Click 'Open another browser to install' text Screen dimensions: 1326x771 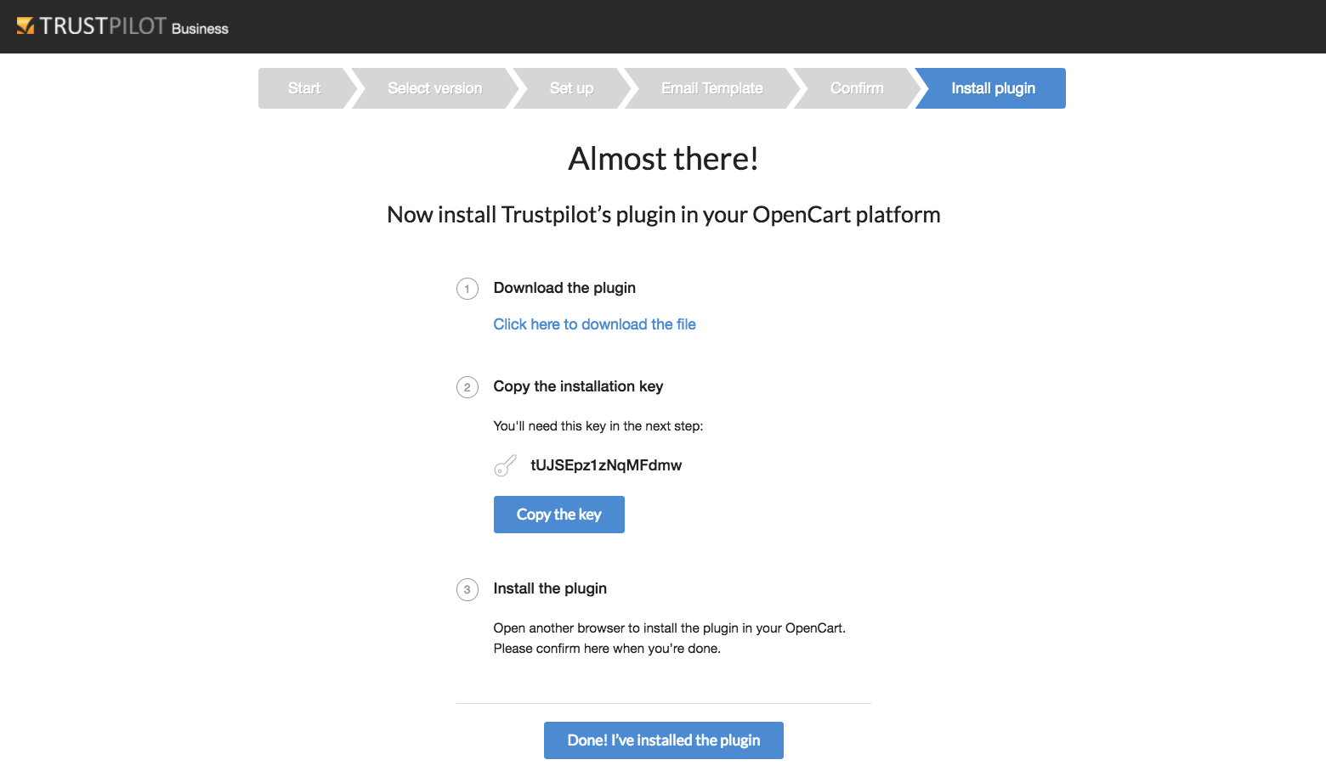(x=670, y=628)
